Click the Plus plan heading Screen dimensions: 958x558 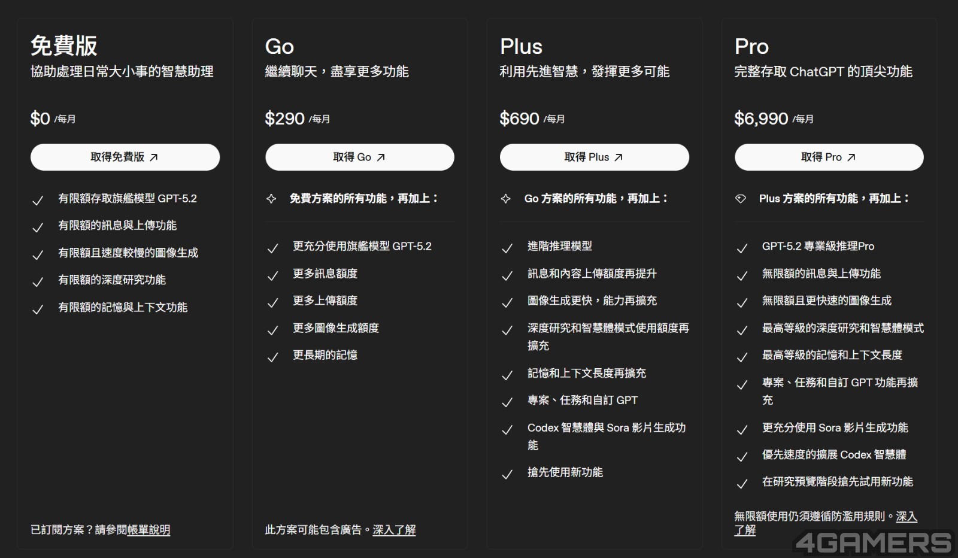coord(521,47)
